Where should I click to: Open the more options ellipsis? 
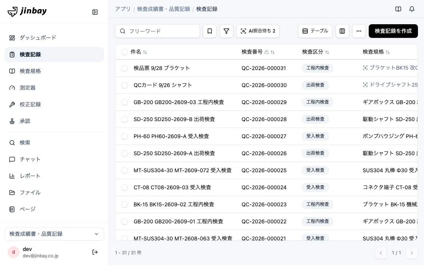[359, 31]
